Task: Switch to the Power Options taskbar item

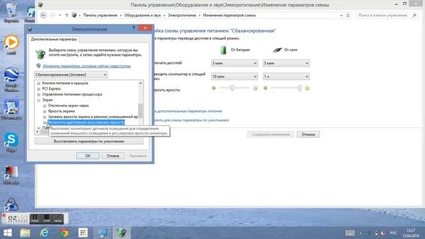Action: click(x=122, y=233)
